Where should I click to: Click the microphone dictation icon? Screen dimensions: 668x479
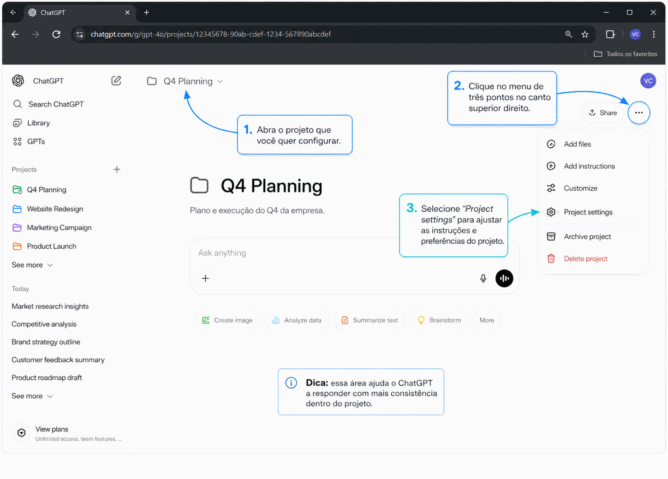pyautogui.click(x=483, y=278)
